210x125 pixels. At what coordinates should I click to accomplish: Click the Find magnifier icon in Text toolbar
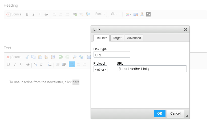75,57
